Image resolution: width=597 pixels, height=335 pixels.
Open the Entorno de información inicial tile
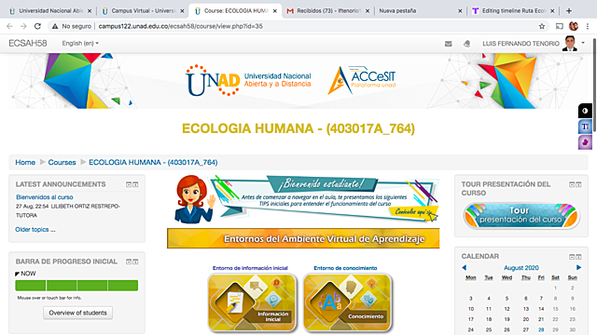(252, 302)
